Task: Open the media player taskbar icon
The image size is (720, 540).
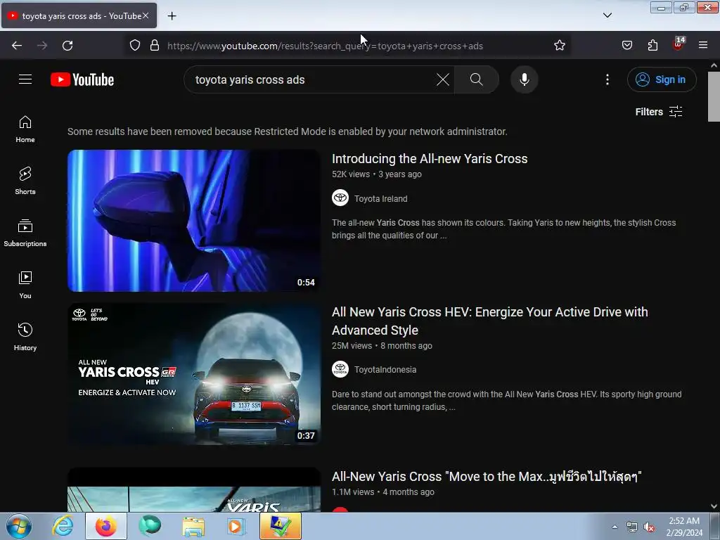Action: pyautogui.click(x=237, y=526)
